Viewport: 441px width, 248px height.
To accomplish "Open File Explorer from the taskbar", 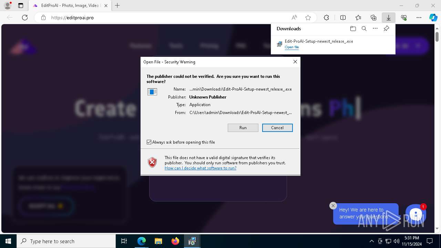I will (x=158, y=241).
